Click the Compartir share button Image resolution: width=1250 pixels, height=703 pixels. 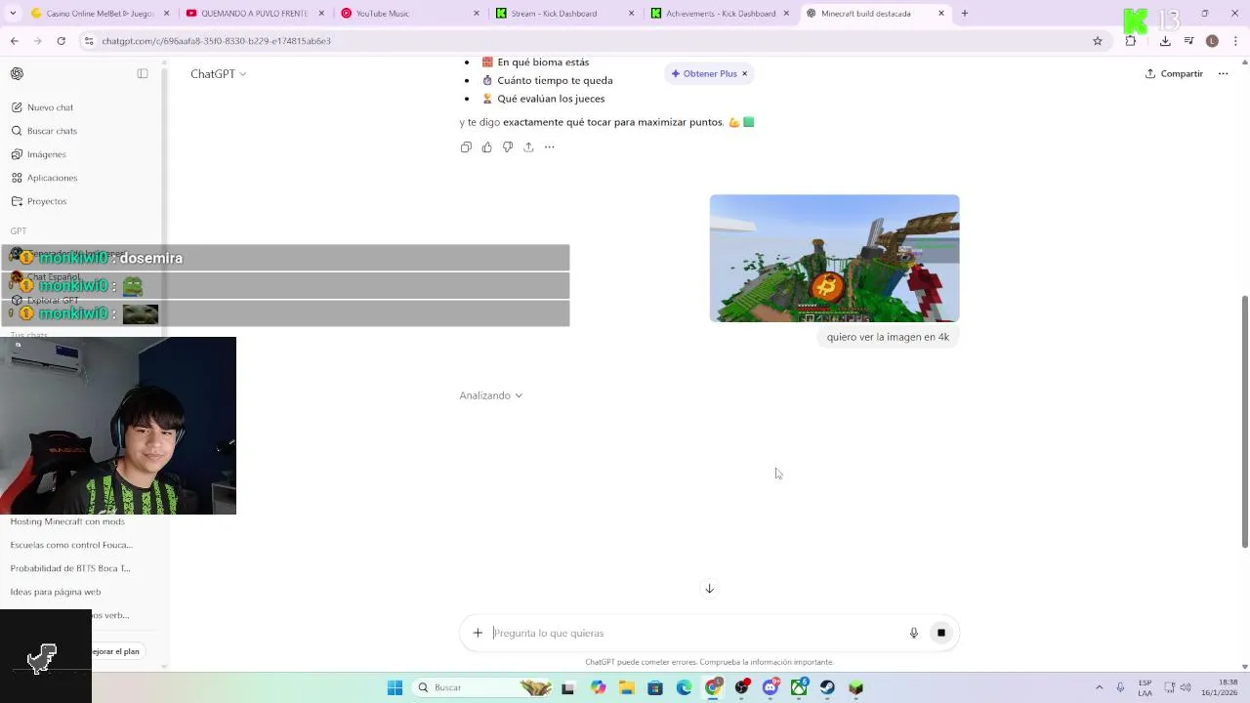[x=1174, y=73]
